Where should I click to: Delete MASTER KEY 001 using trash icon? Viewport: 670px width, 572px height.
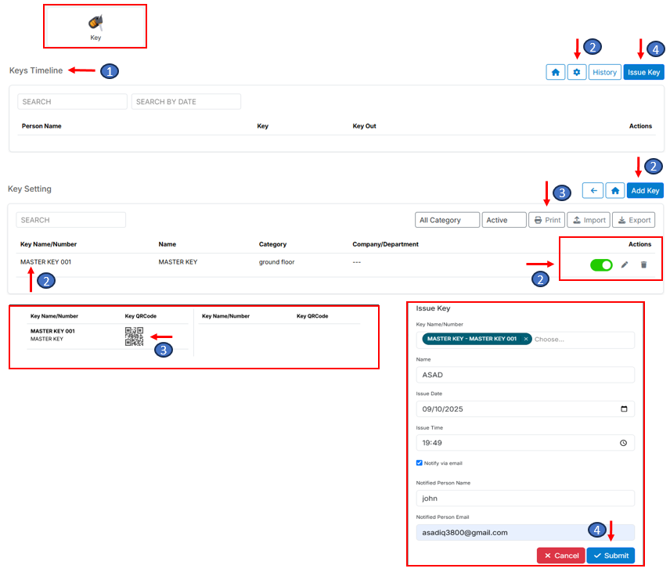click(x=643, y=265)
